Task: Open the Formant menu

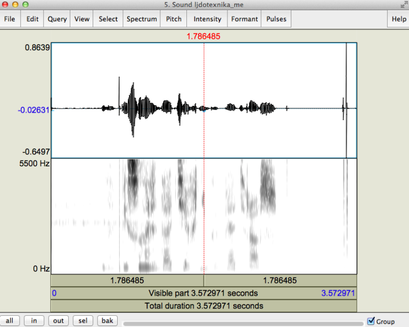Action: pyautogui.click(x=244, y=19)
